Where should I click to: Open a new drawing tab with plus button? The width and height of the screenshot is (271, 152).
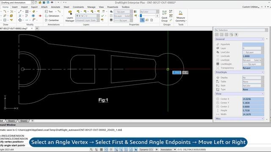pos(37,28)
